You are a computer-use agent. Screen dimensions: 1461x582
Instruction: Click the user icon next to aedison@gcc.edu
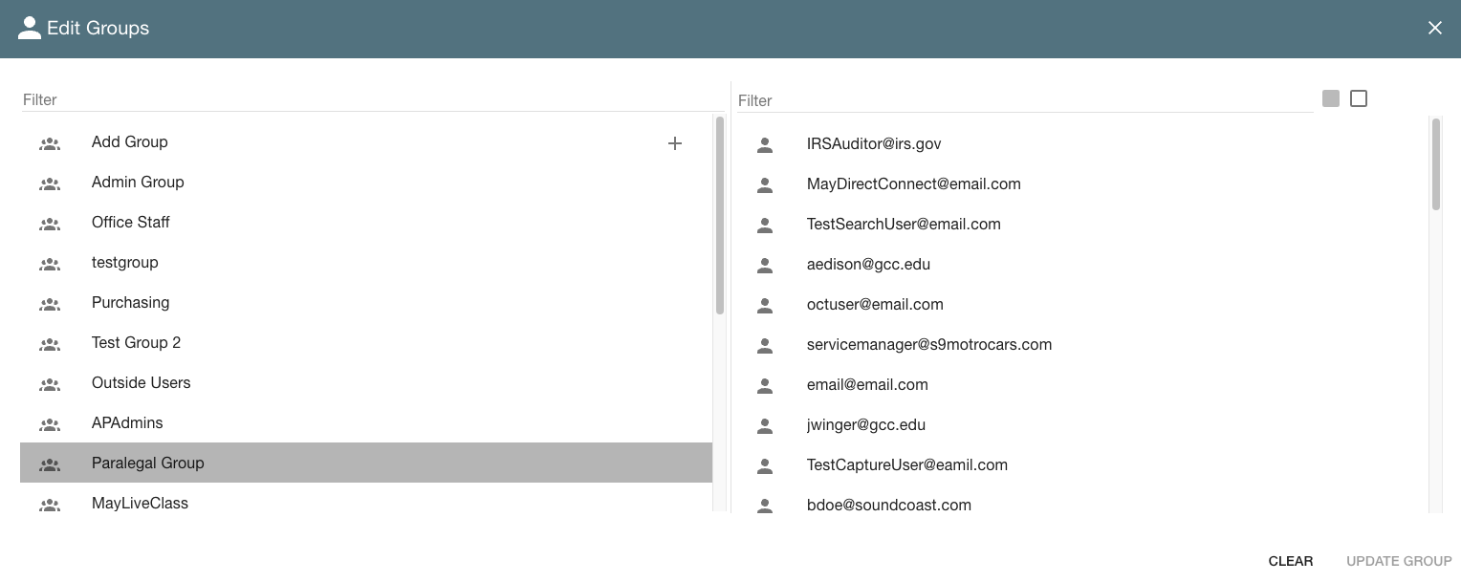click(765, 266)
